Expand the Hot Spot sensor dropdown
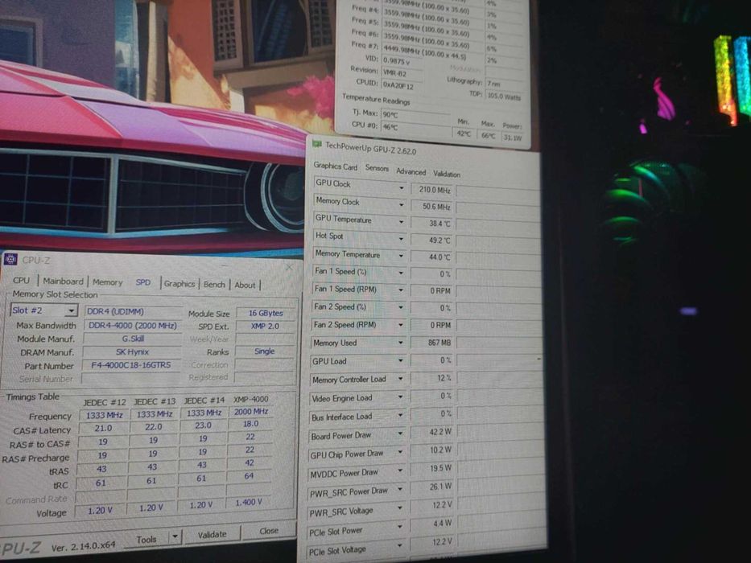The height and width of the screenshot is (563, 751). point(402,239)
